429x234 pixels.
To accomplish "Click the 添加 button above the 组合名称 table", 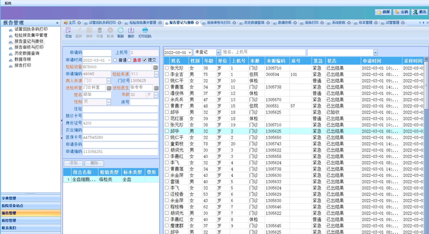I will tap(73, 163).
